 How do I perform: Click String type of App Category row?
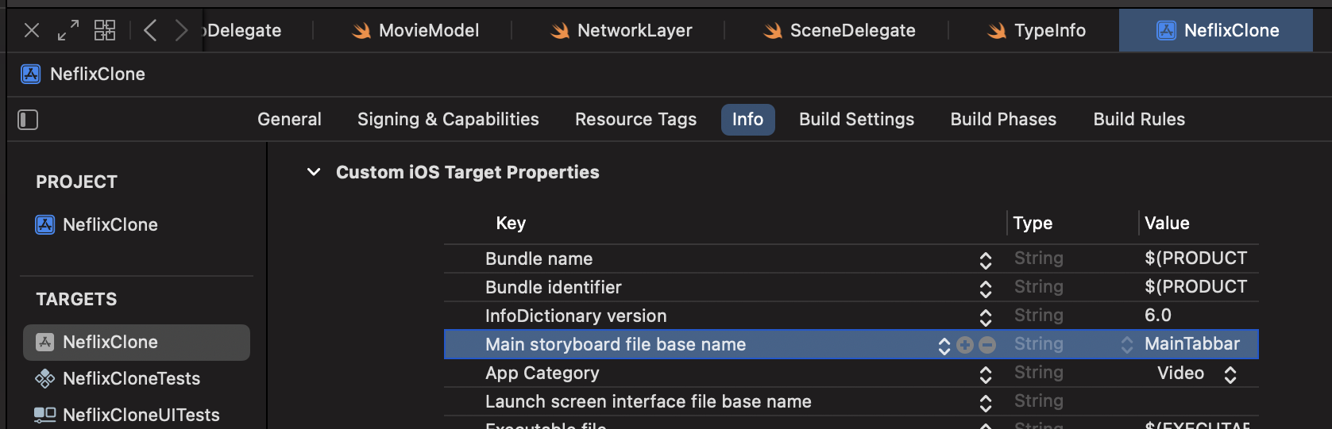pos(1038,372)
